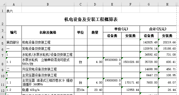This screenshot has height=95, width=179.
Task: Select cell with value 89320000.00
Action: point(112,62)
